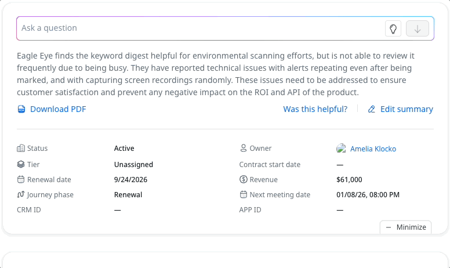Click the PDF file icon
Screen dimensions: 450x268
pos(21,109)
